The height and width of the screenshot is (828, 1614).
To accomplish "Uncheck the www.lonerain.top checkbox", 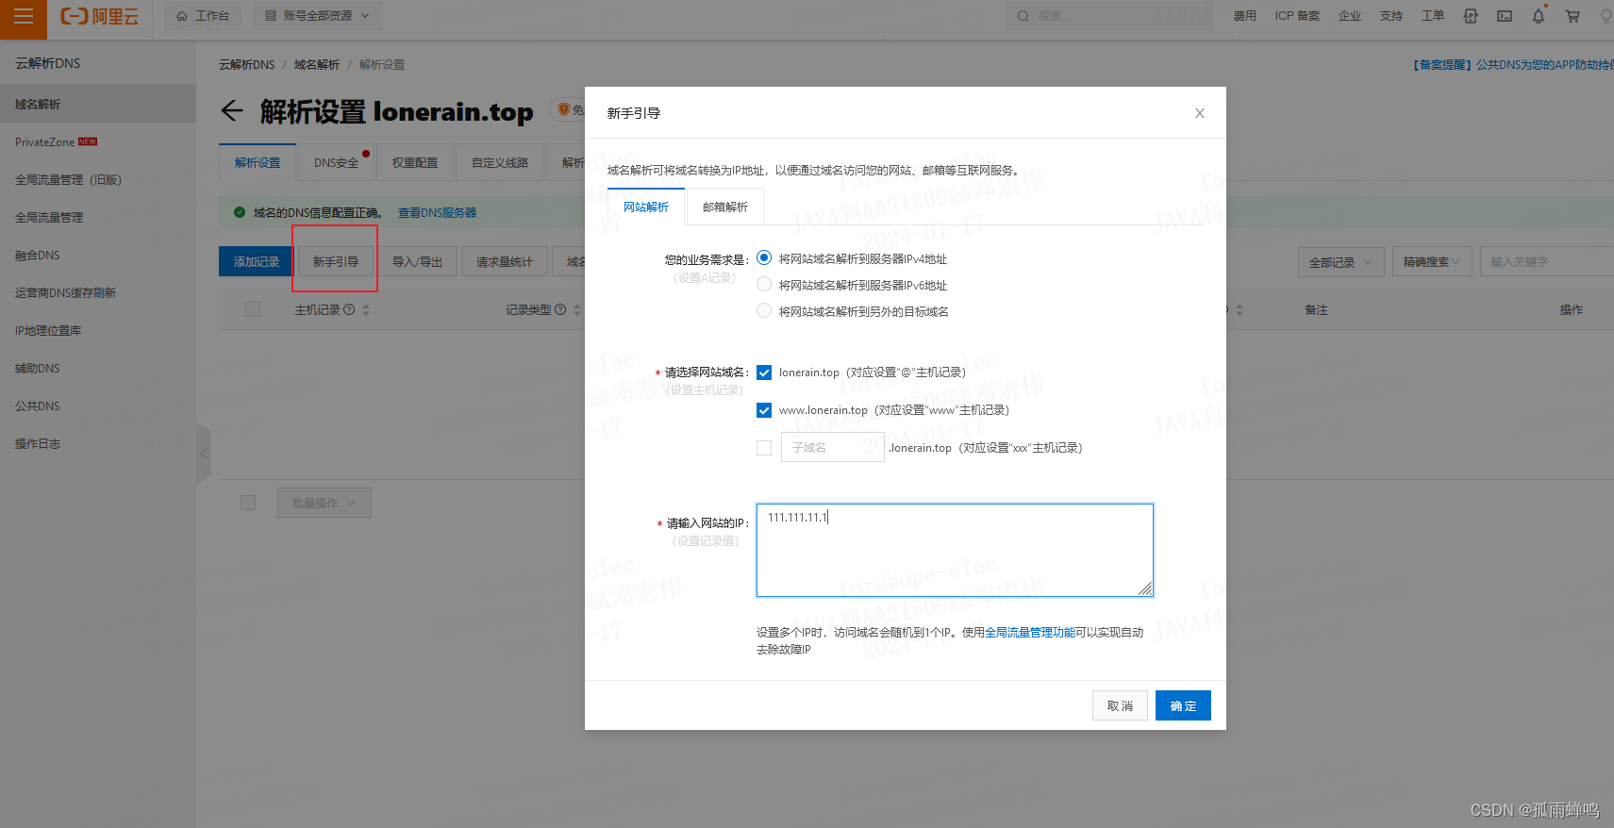I will [764, 410].
